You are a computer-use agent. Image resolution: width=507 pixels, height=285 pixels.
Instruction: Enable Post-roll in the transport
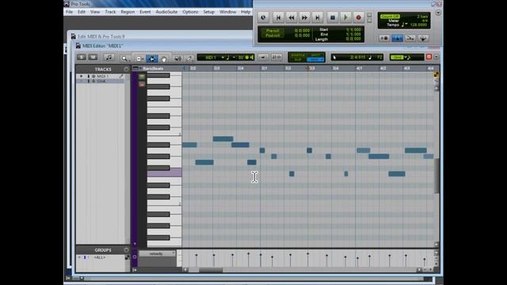click(273, 35)
